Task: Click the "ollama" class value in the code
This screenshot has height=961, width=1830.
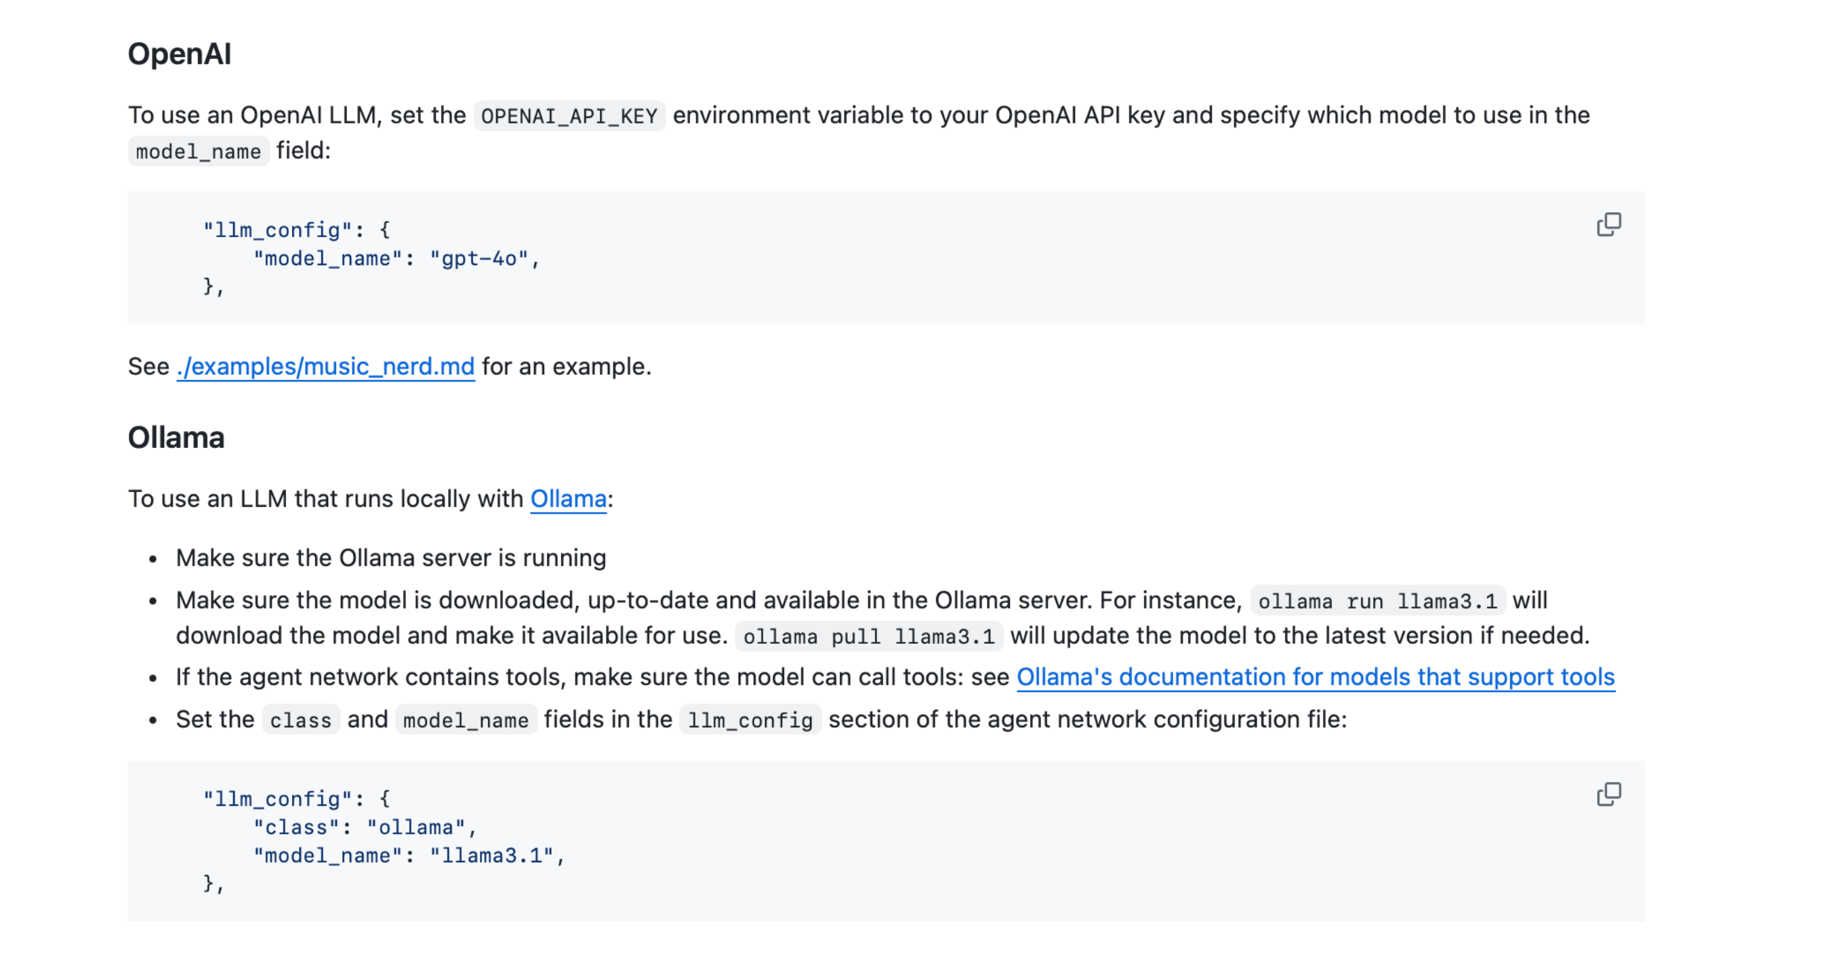Action: tap(415, 827)
